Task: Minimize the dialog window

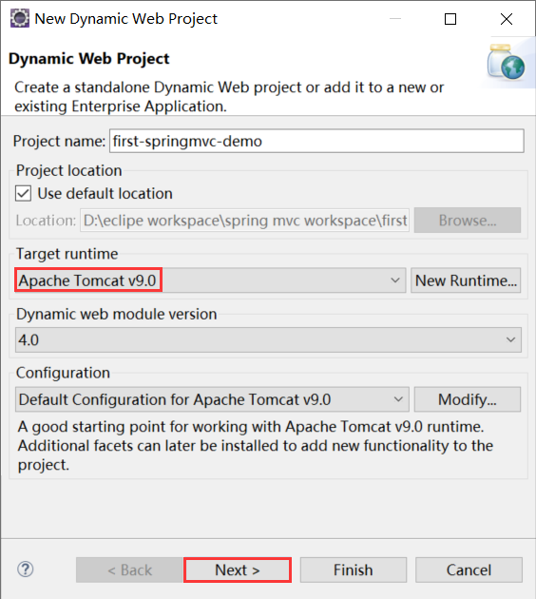Action: point(395,19)
